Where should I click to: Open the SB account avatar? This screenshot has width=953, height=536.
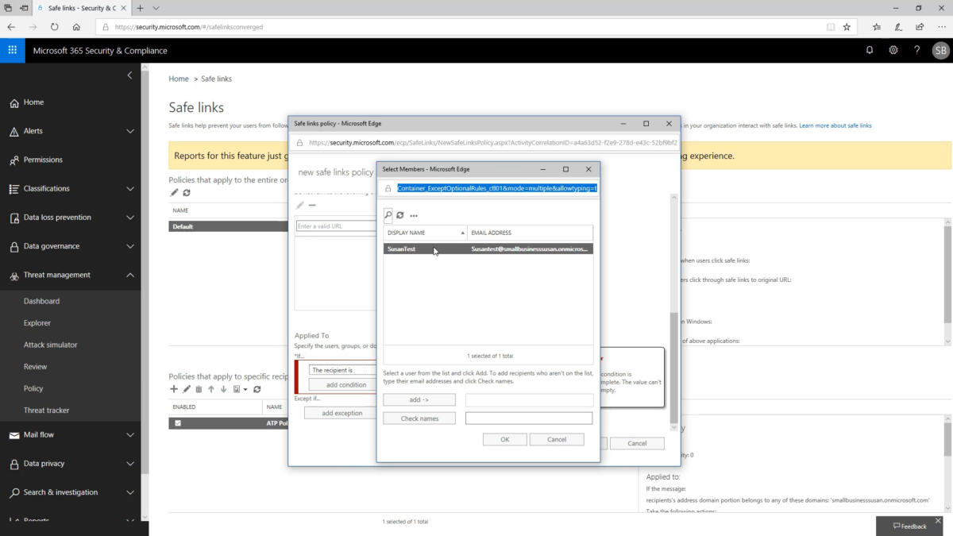click(x=940, y=50)
